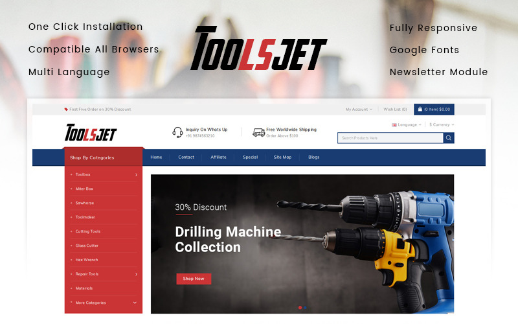Select the Toolbox category link
This screenshot has width=518, height=324.
click(x=83, y=174)
